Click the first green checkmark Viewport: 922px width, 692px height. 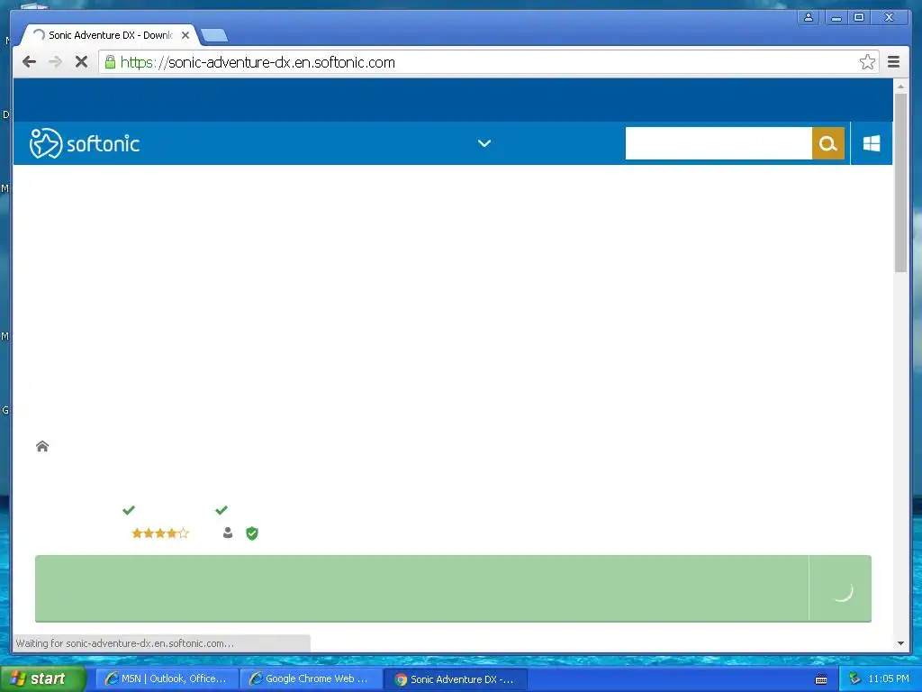point(129,510)
